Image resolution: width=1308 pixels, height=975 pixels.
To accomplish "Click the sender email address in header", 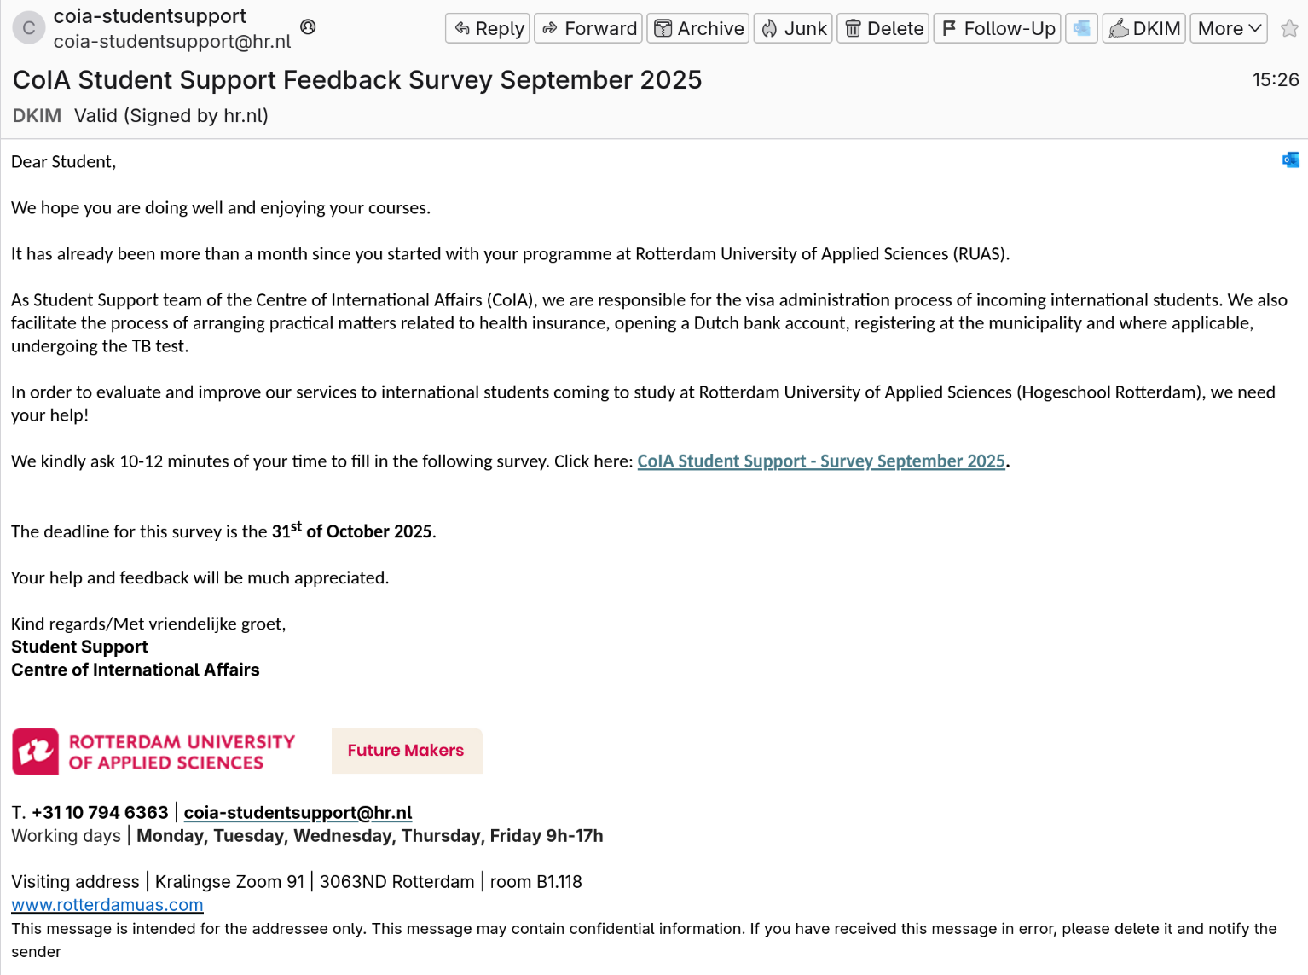I will (x=172, y=42).
